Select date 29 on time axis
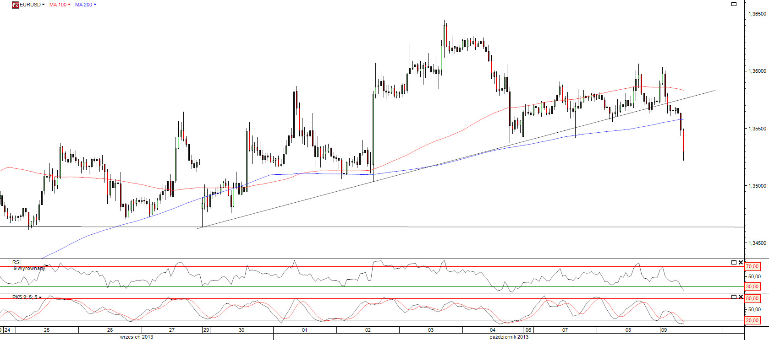 click(207, 330)
